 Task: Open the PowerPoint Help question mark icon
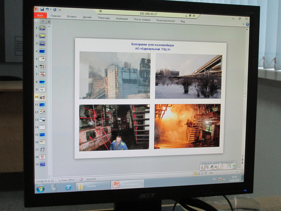247,24
